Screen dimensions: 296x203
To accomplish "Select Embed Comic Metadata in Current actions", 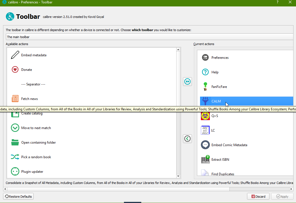I will (246, 145).
